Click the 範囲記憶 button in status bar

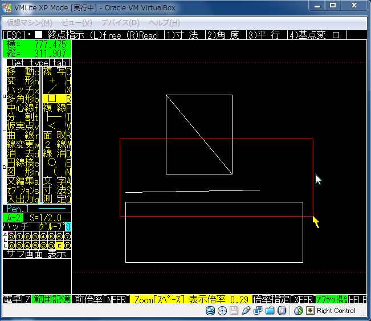(x=52, y=299)
